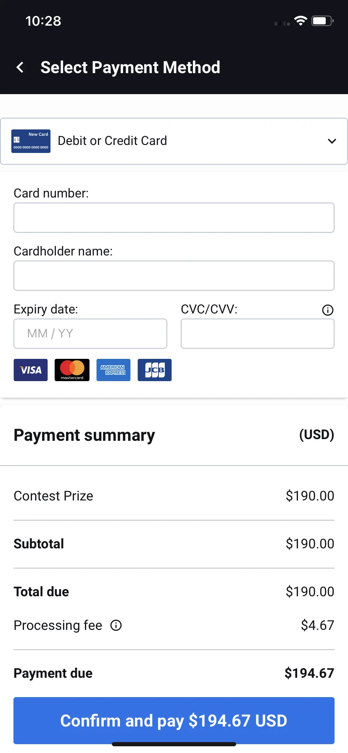Tap the New Card thumbnail icon
Screen dimensions: 348x753
pos(31,141)
